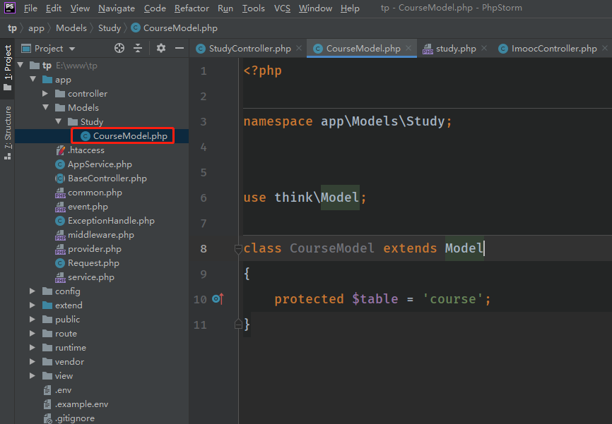Open the Refactor menu
Image resolution: width=612 pixels, height=424 pixels.
192,8
